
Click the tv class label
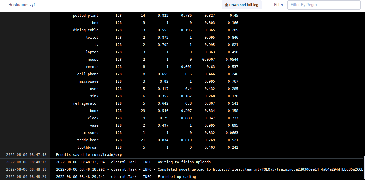pyautogui.click(x=96, y=45)
